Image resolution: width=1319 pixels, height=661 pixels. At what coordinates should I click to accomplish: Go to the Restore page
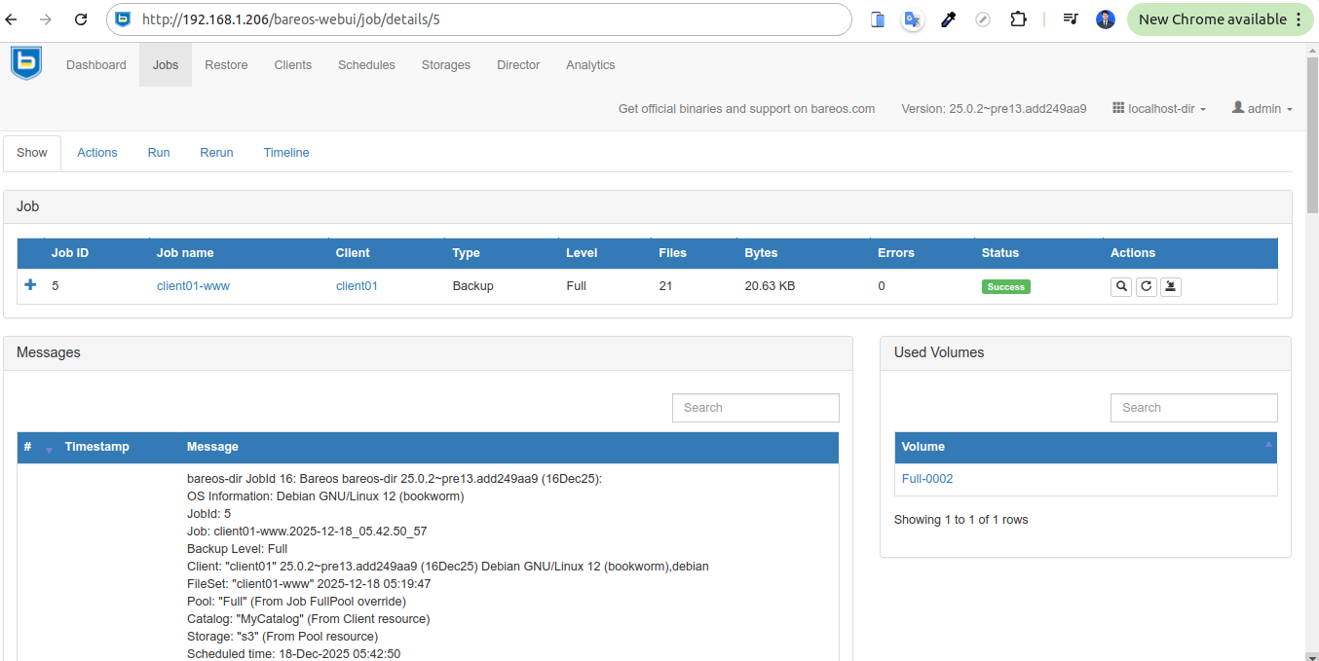click(x=226, y=65)
